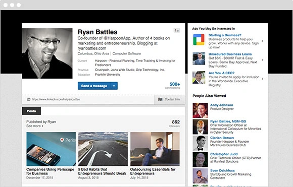Expand the Unsecured Business Loans ad chevron
The height and width of the screenshot is (187, 293).
[x=263, y=60]
